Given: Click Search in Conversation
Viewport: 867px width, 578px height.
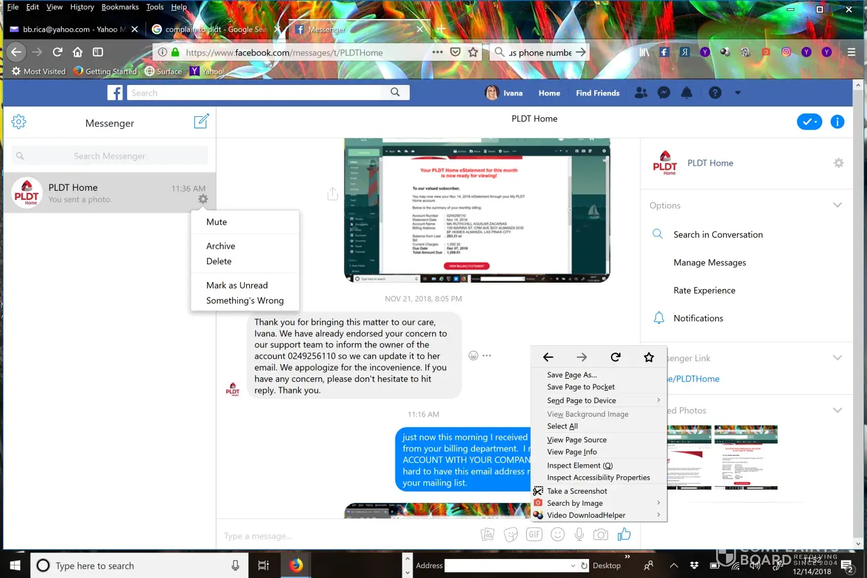Looking at the screenshot, I should coord(718,235).
